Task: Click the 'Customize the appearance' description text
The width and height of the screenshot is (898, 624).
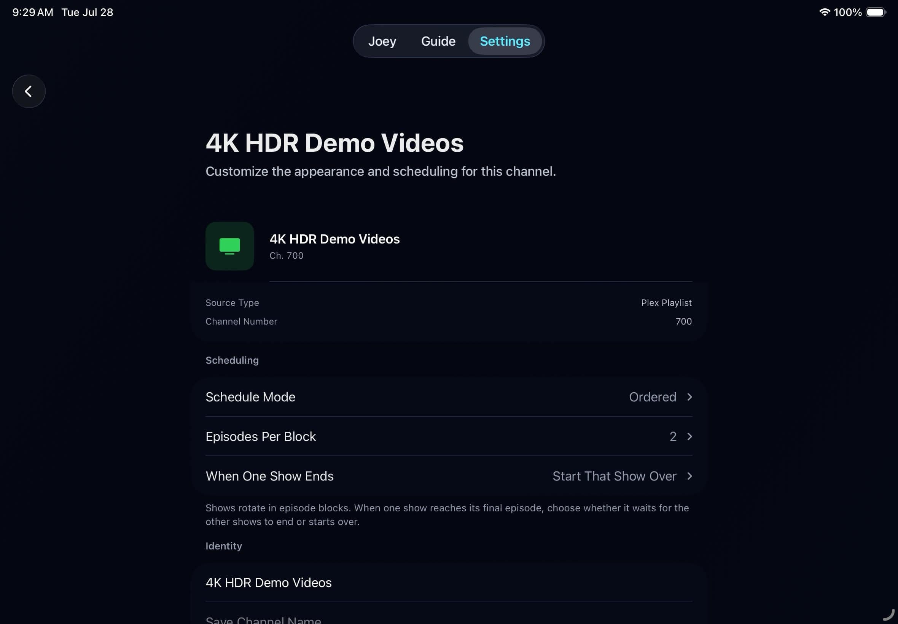Action: 381,171
